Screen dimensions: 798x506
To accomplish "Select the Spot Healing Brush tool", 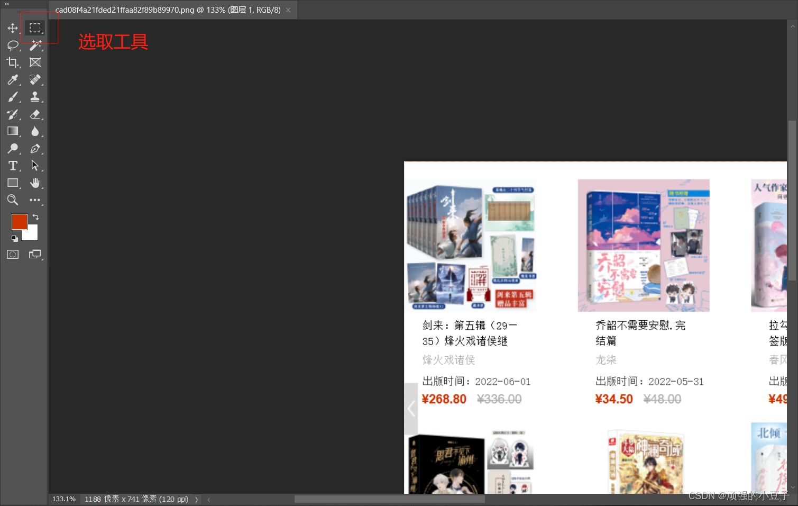I will tap(35, 80).
